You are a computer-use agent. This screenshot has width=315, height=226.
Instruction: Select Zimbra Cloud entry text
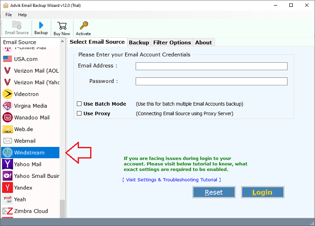(x=31, y=211)
